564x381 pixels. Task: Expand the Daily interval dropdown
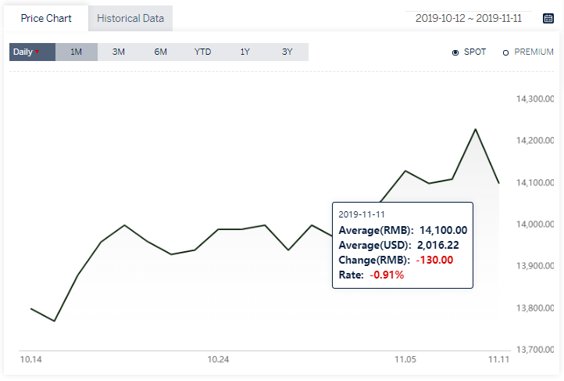pyautogui.click(x=32, y=52)
